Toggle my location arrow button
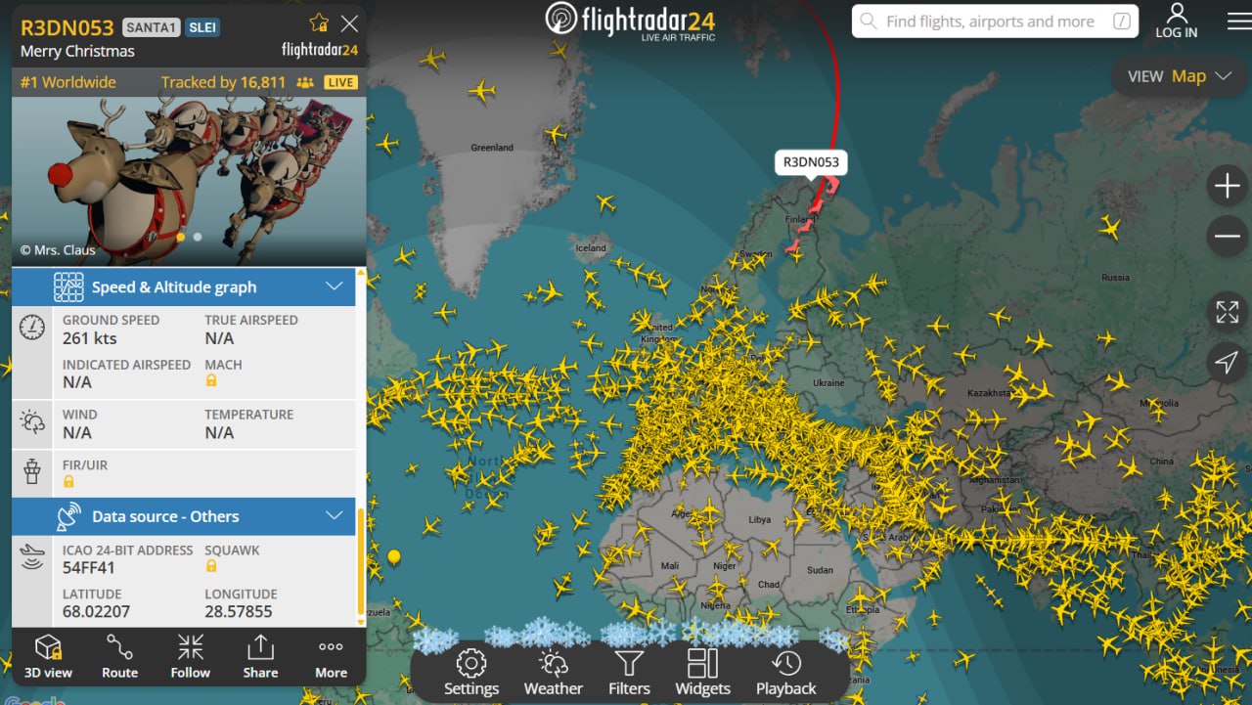Screen dimensions: 1252x705 [1227, 363]
